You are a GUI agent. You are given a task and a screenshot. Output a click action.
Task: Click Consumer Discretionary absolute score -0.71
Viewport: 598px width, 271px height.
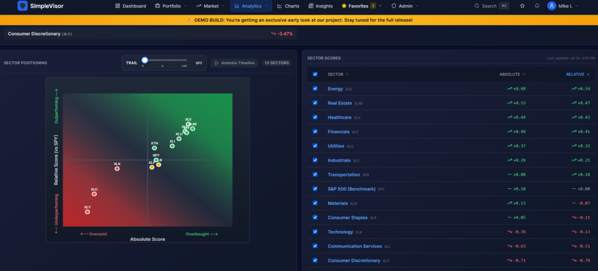(x=516, y=261)
